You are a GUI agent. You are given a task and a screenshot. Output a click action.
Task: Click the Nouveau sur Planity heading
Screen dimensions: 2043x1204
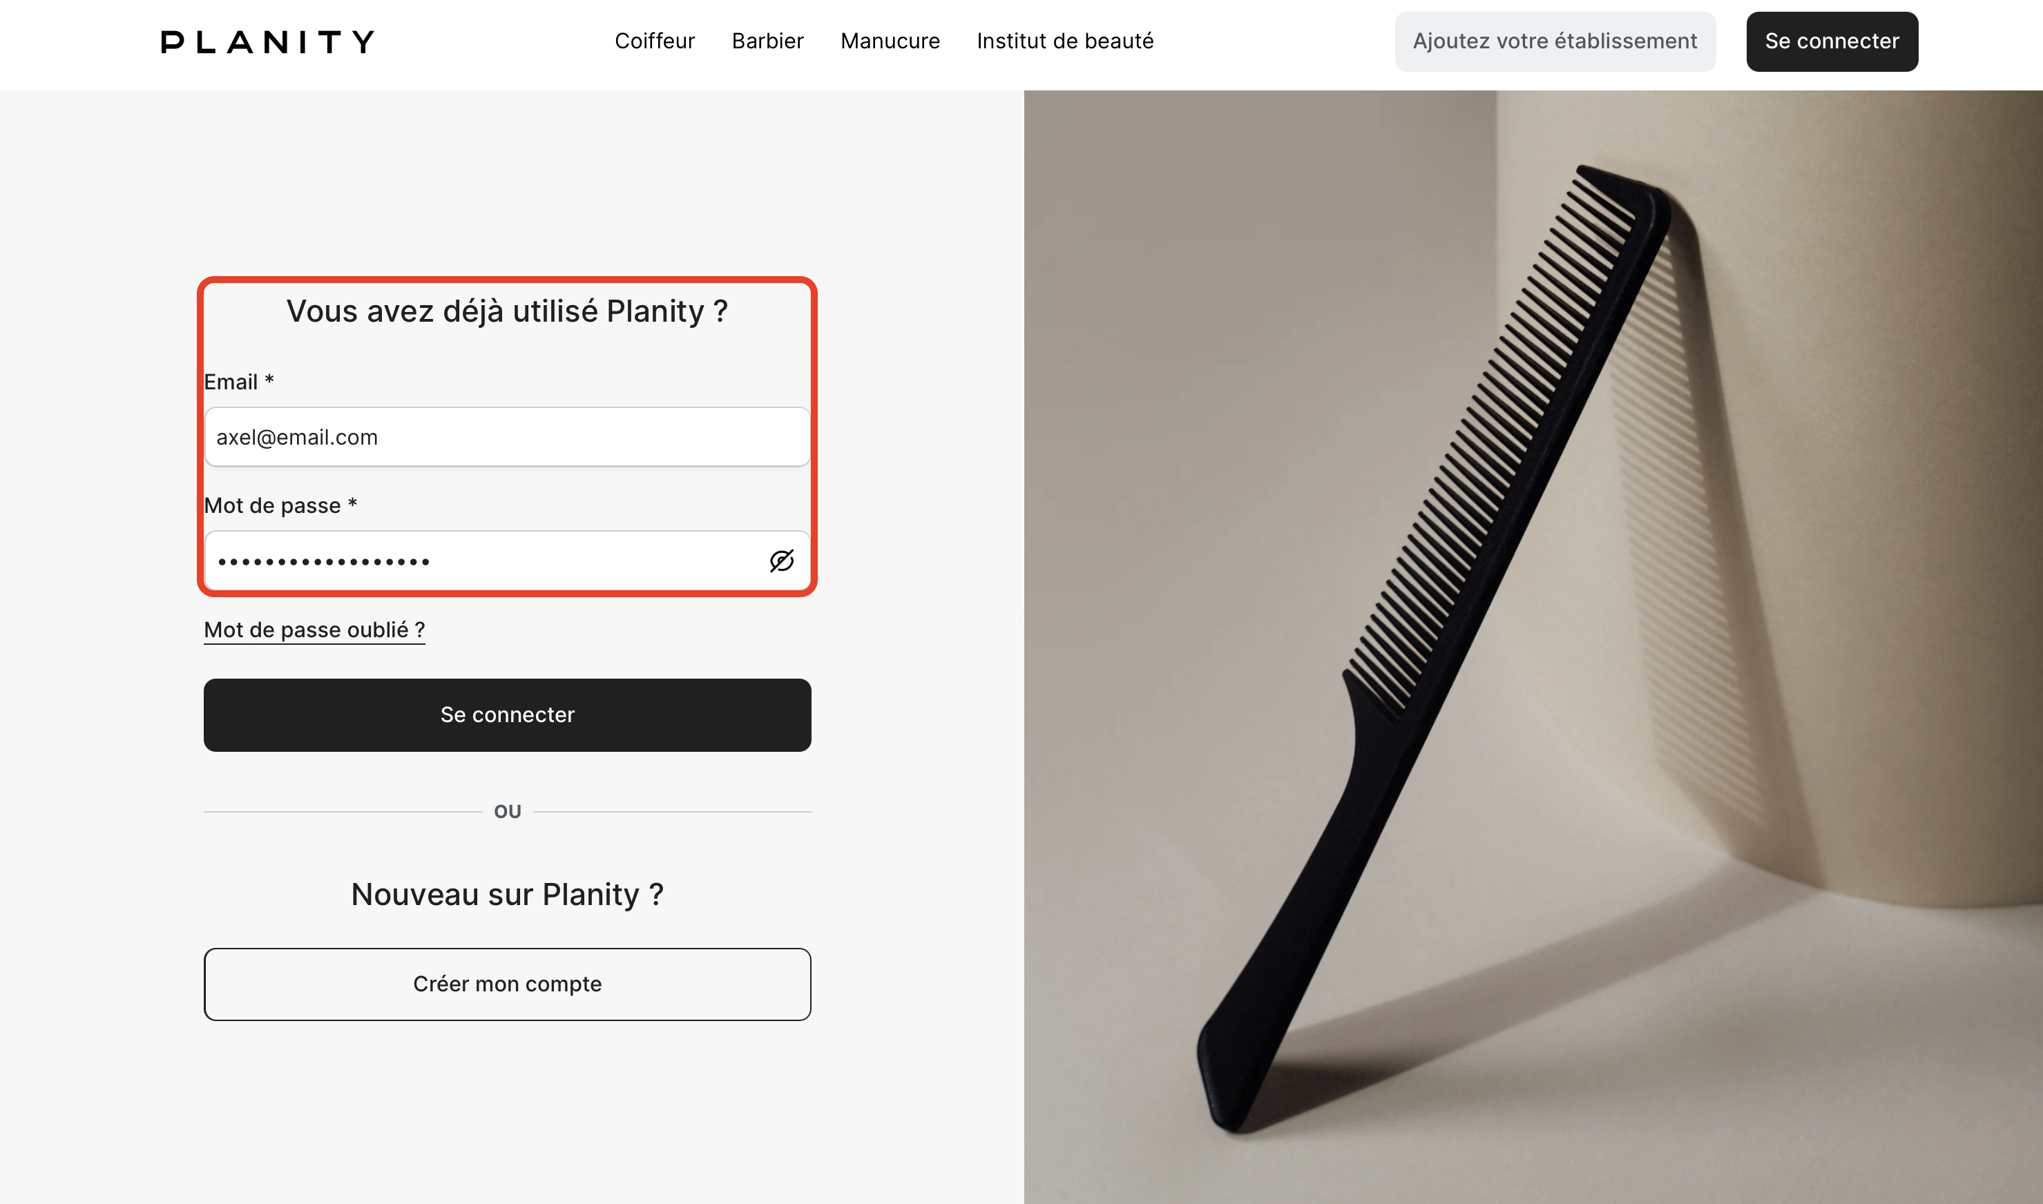[x=506, y=894]
